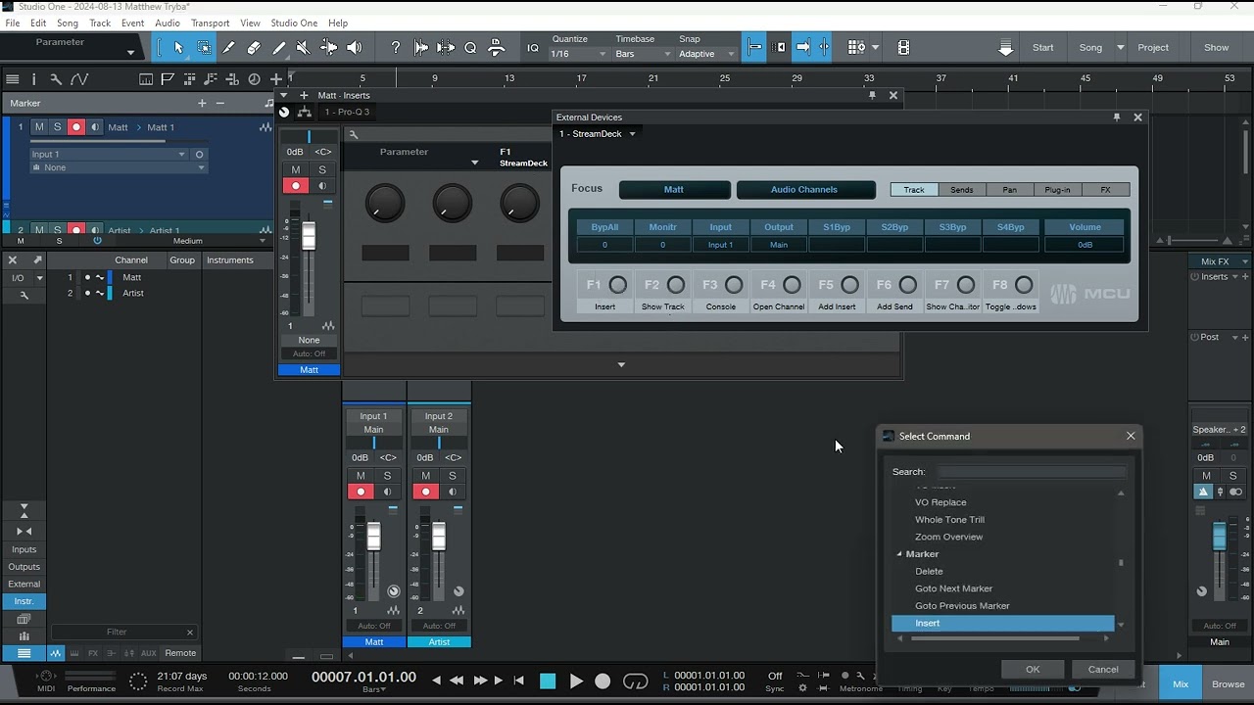Toggle Solo on Artist console channel
This screenshot has width=1254, height=705.
[452, 476]
